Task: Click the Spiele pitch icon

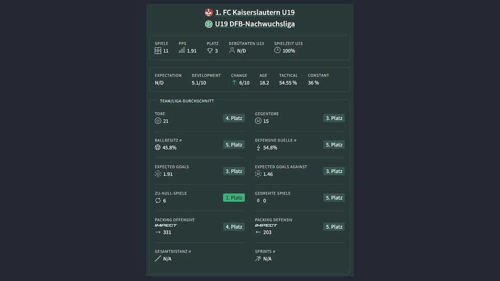Action: pyautogui.click(x=158, y=50)
